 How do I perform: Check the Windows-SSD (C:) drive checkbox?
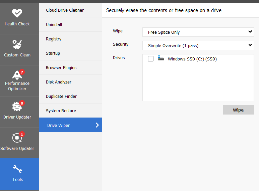[150, 59]
